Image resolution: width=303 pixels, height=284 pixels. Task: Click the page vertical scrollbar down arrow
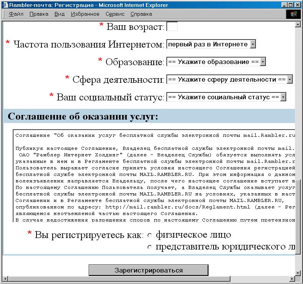298,273
